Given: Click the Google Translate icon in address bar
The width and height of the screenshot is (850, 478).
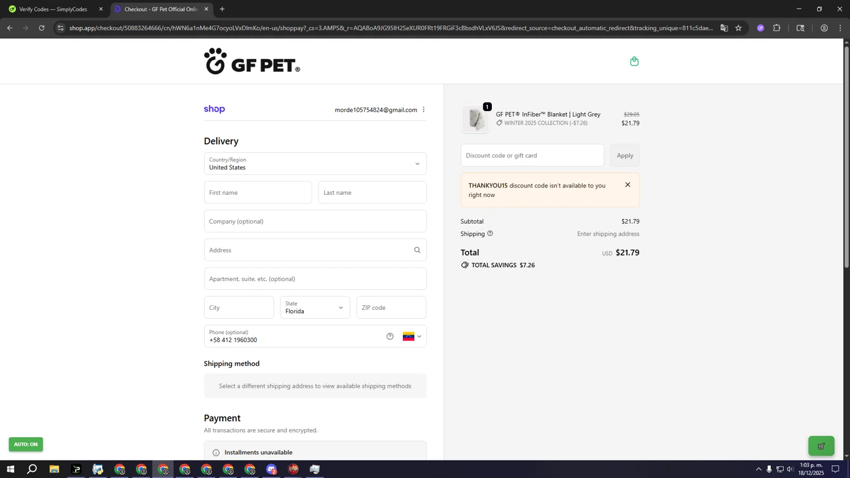Looking at the screenshot, I should point(724,28).
